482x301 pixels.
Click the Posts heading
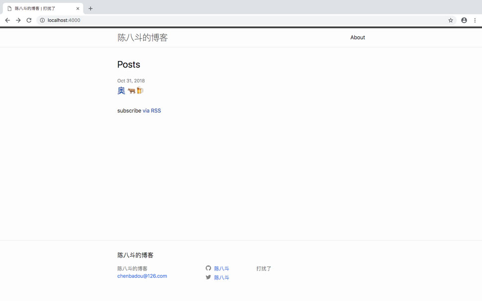click(129, 65)
